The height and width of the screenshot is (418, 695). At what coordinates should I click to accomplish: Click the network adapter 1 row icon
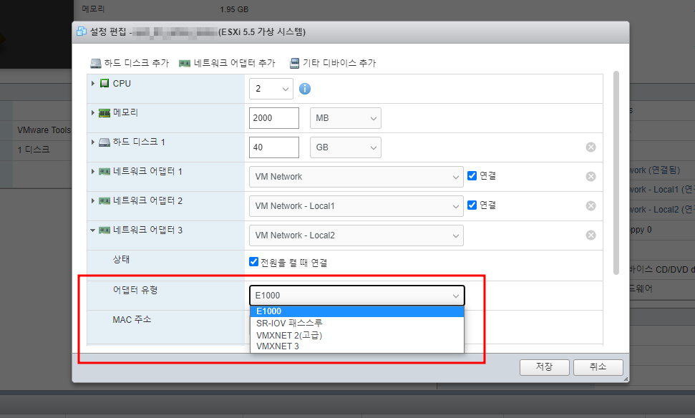coord(105,172)
